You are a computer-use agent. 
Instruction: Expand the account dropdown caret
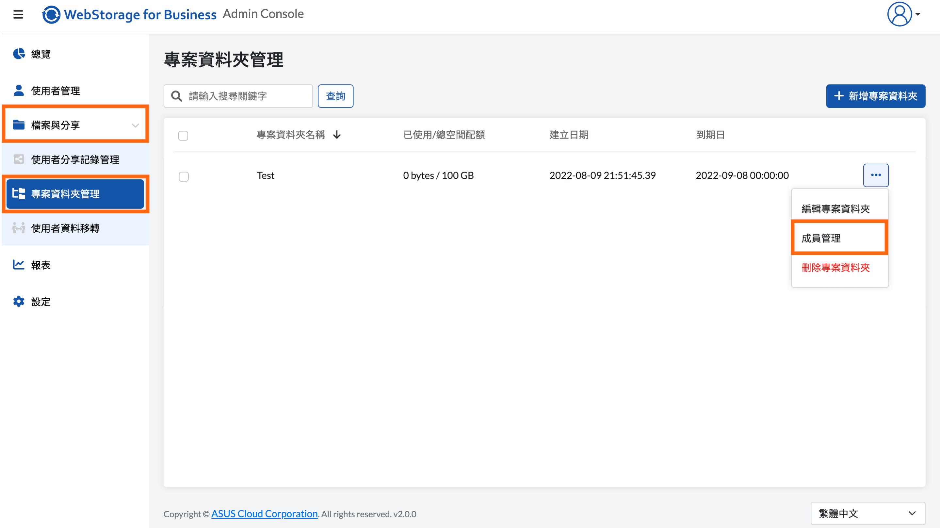pos(918,14)
